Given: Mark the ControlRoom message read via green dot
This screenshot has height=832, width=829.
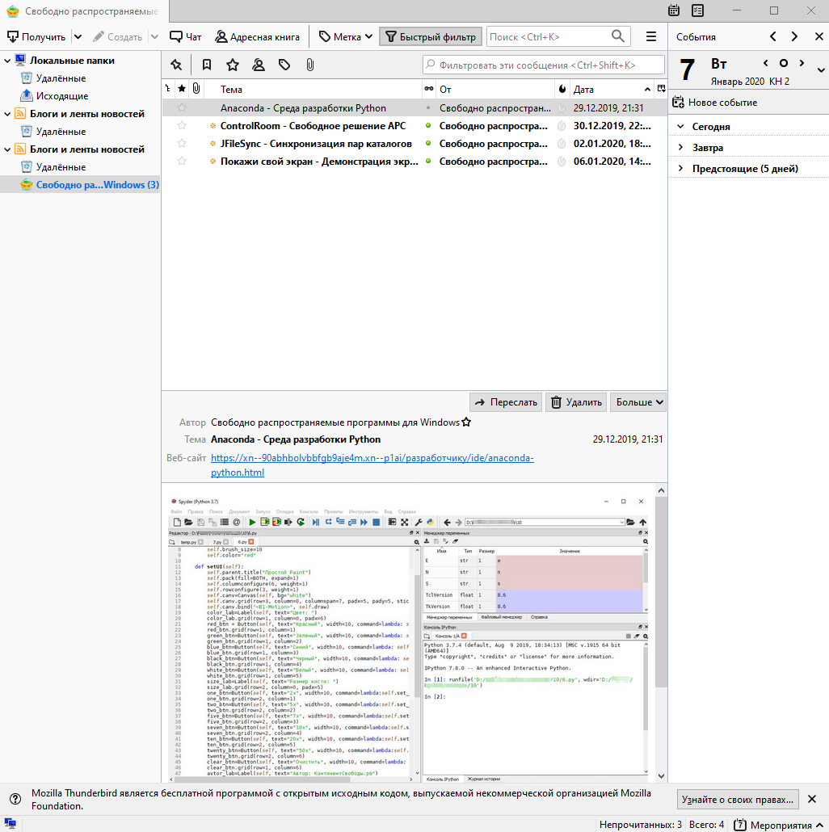Looking at the screenshot, I should (428, 126).
